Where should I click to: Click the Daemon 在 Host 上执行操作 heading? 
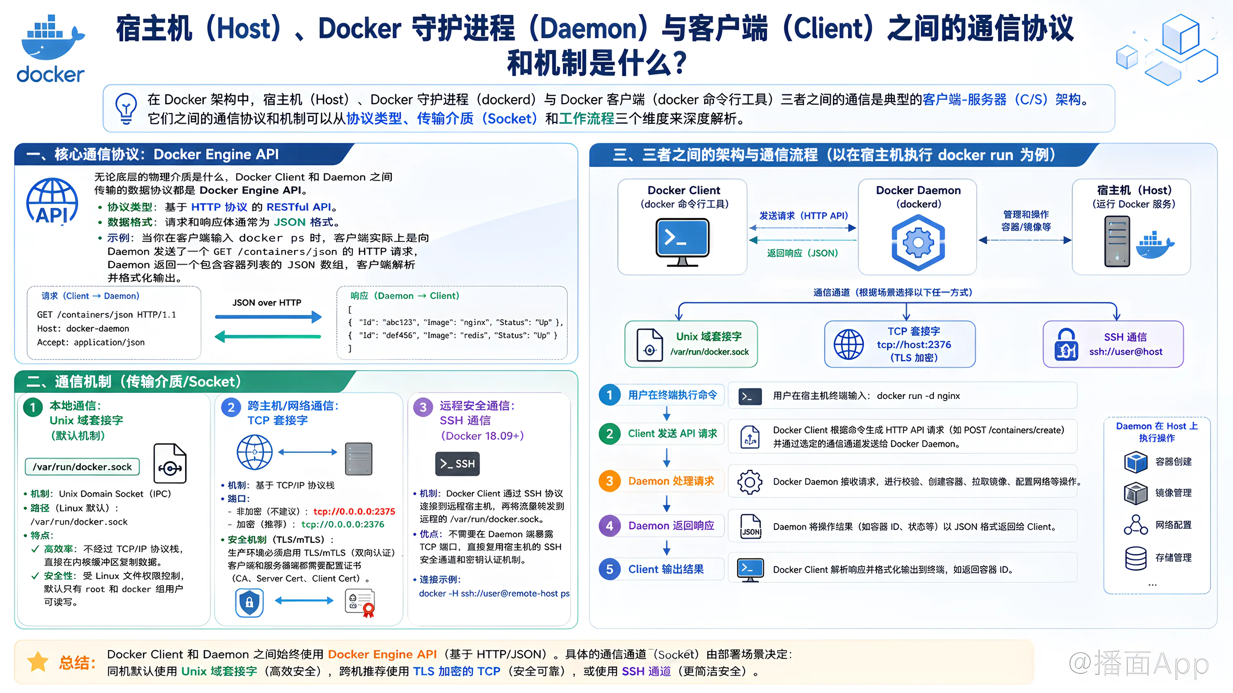click(x=1156, y=432)
